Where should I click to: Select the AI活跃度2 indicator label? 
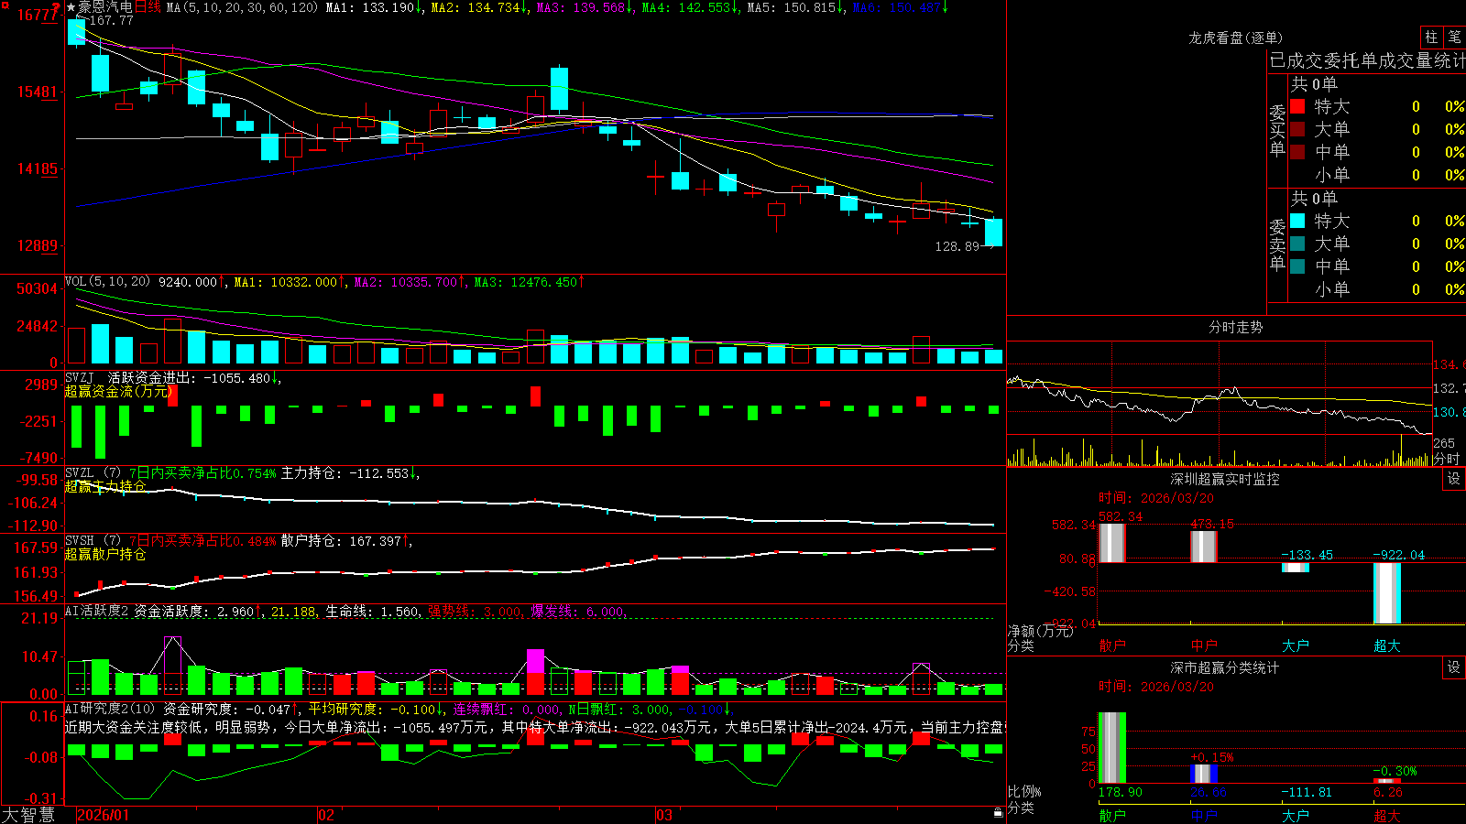point(97,611)
